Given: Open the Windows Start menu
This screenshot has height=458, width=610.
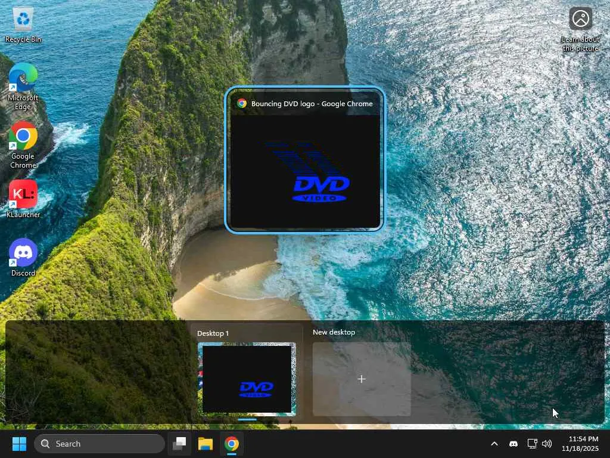Looking at the screenshot, I should click(19, 444).
